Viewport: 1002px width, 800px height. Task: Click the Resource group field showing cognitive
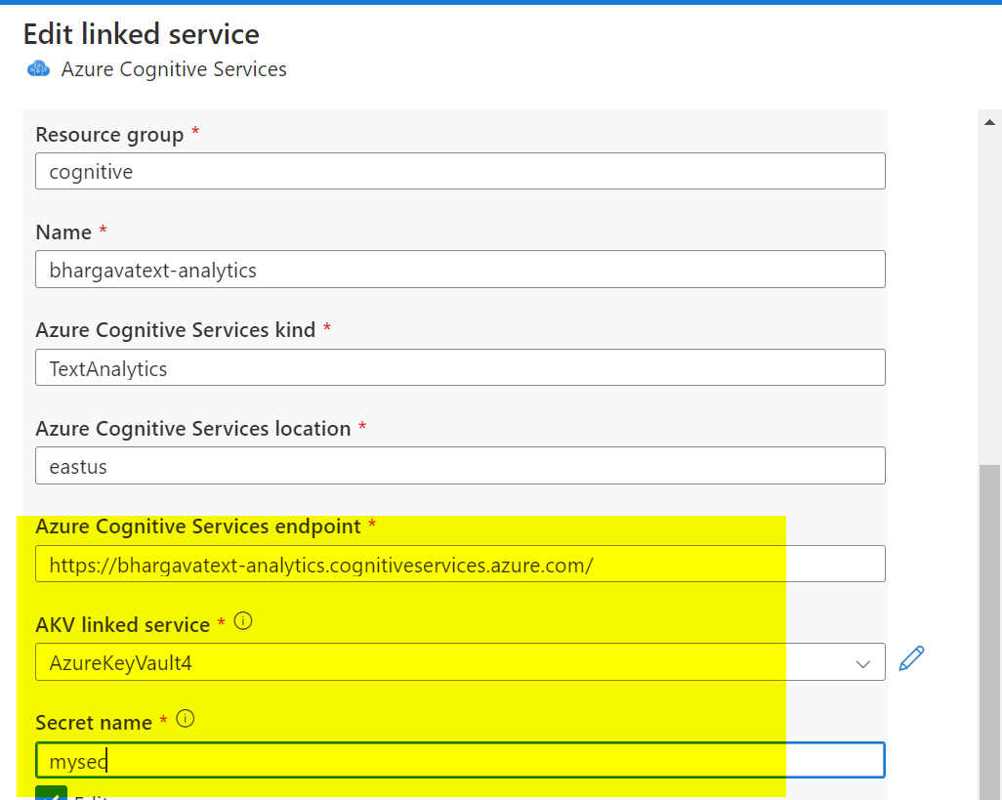[459, 171]
